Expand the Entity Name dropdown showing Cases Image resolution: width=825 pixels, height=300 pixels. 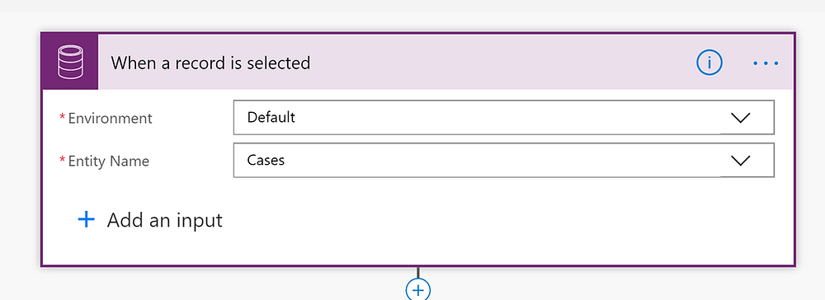(503, 160)
